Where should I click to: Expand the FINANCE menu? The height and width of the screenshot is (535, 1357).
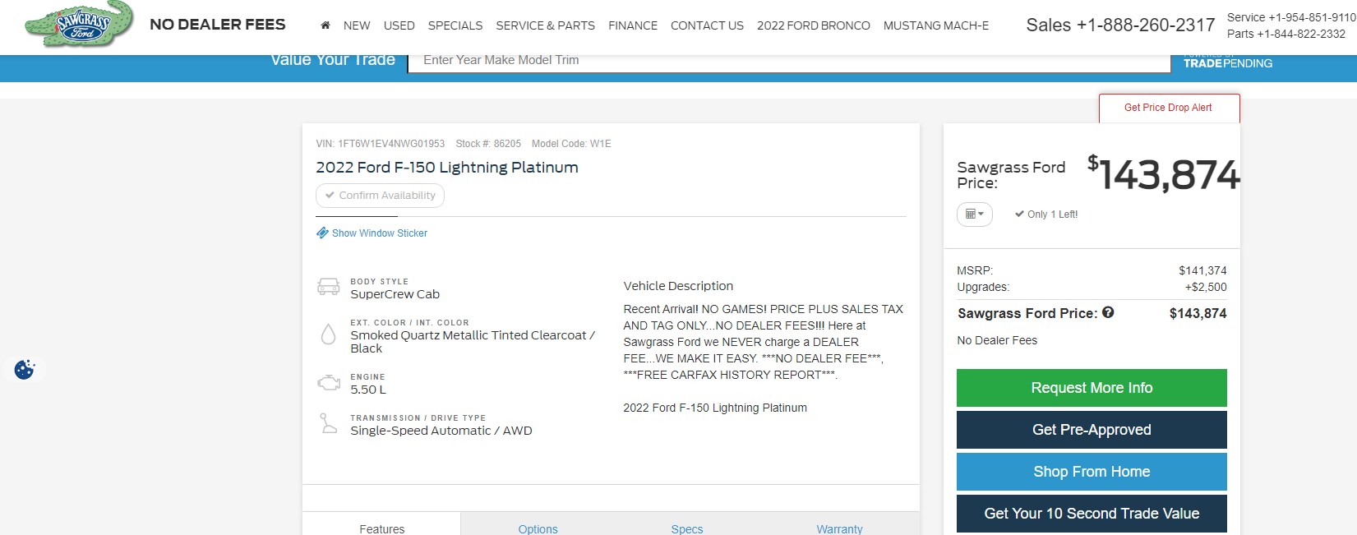click(x=632, y=25)
